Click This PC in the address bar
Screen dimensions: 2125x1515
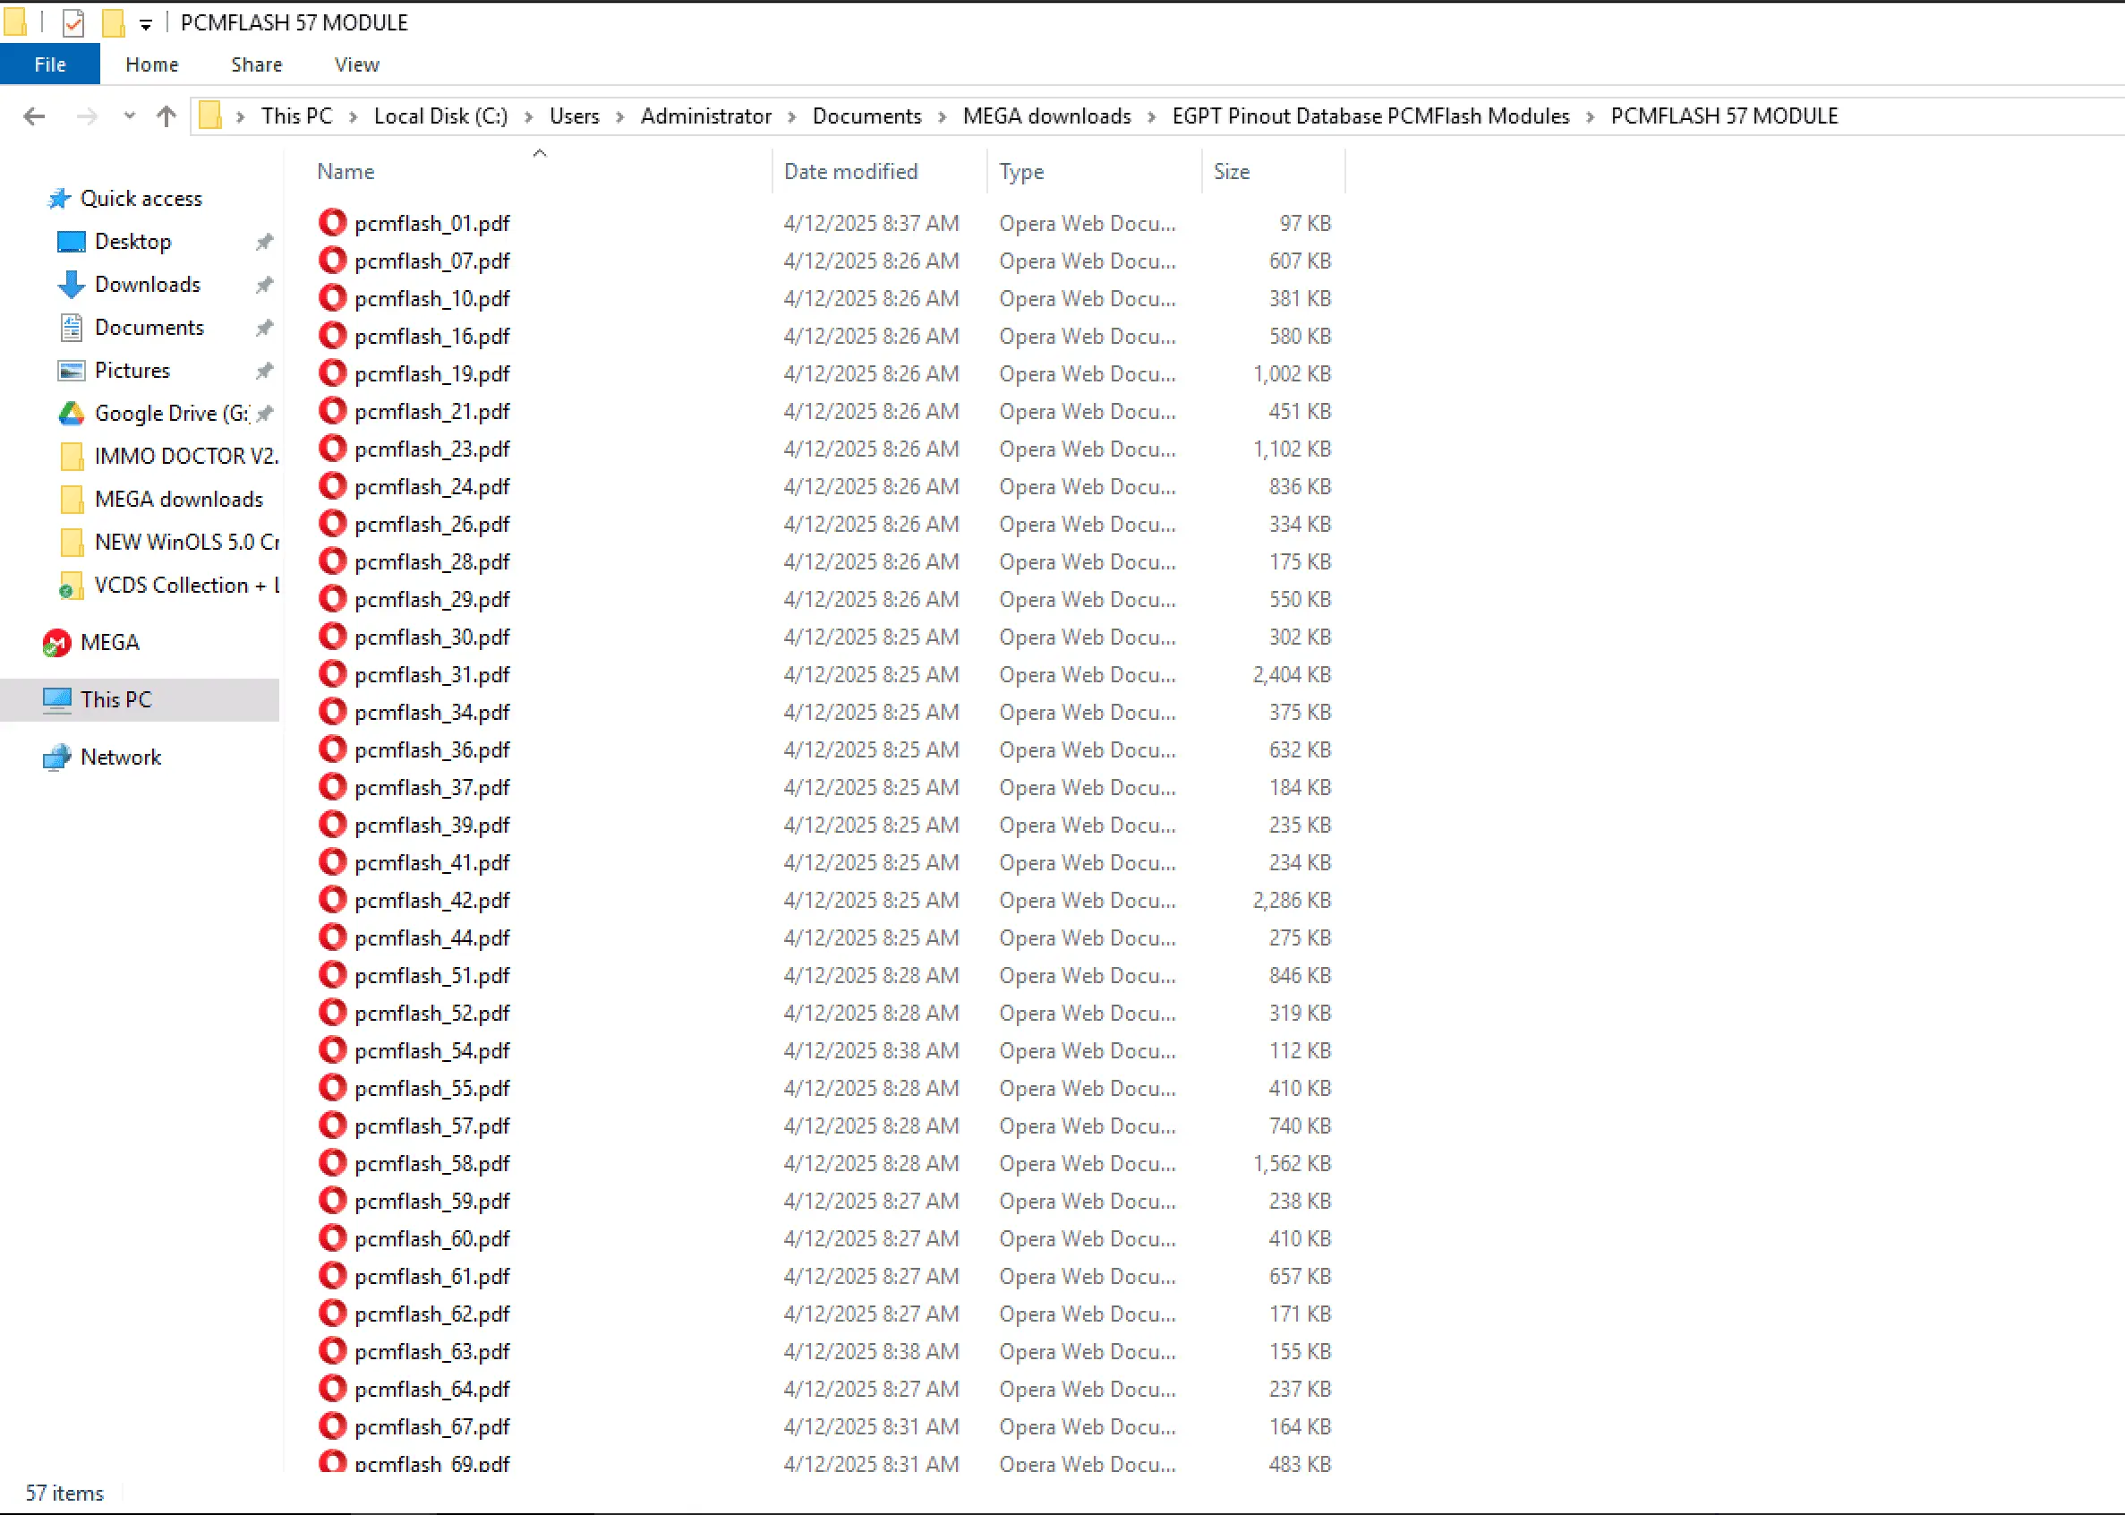coord(296,116)
